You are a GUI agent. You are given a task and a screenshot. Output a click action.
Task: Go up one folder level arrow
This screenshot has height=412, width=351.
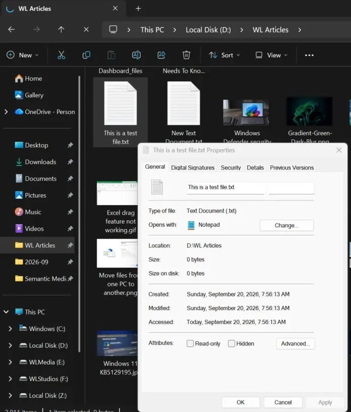point(61,29)
